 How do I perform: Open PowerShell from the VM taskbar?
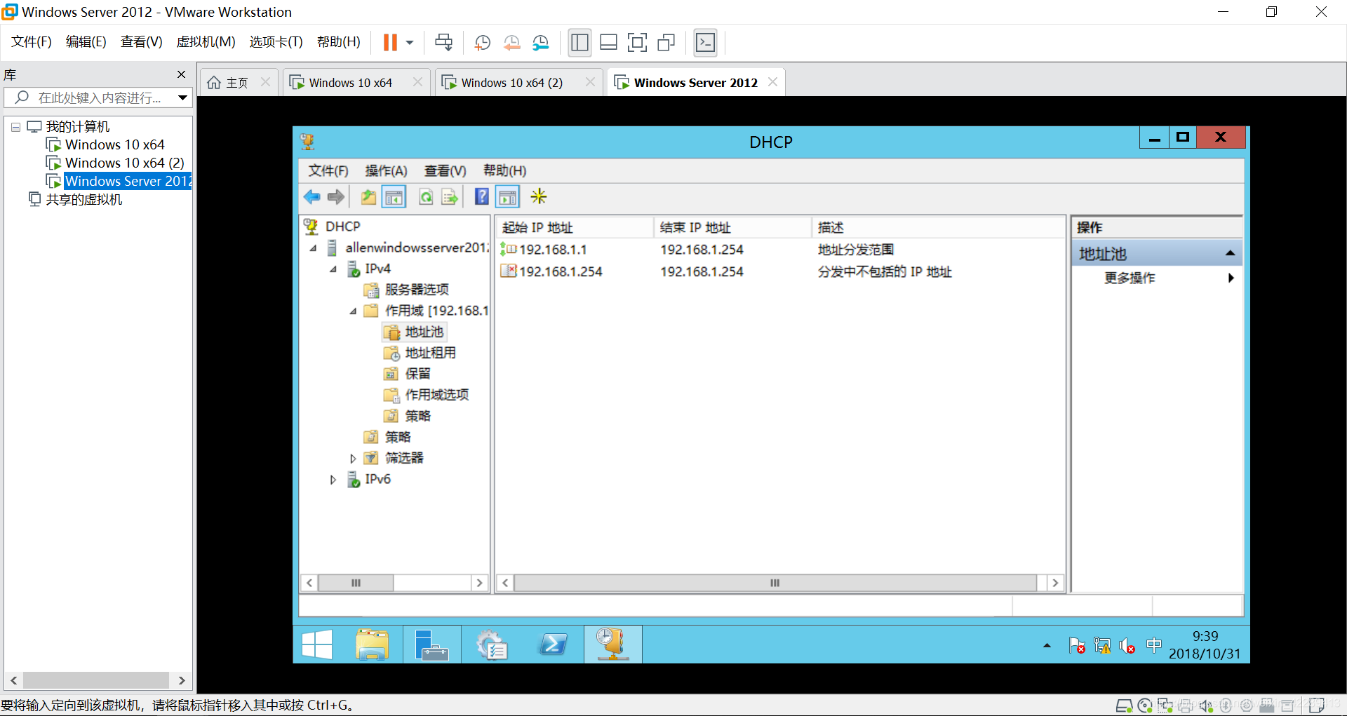point(552,644)
